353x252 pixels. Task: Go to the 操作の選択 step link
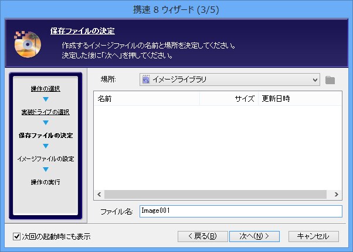(x=46, y=89)
